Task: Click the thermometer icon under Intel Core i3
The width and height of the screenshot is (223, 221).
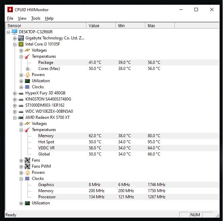Action: (27, 56)
